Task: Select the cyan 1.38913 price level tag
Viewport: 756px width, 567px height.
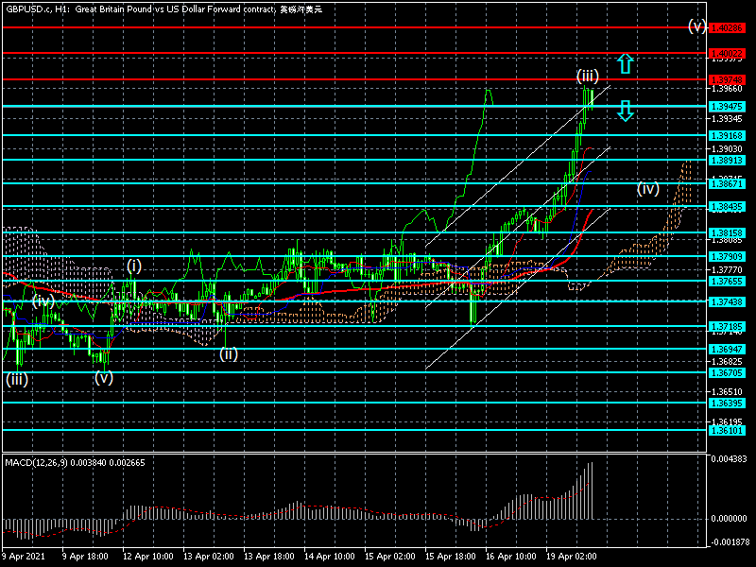Action: 727,160
